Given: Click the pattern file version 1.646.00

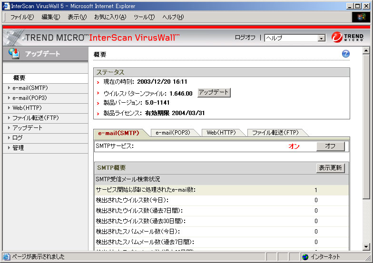Looking at the screenshot, I should pos(181,93).
